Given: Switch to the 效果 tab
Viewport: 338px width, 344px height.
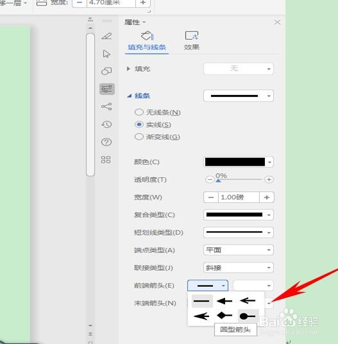Looking at the screenshot, I should coord(192,47).
